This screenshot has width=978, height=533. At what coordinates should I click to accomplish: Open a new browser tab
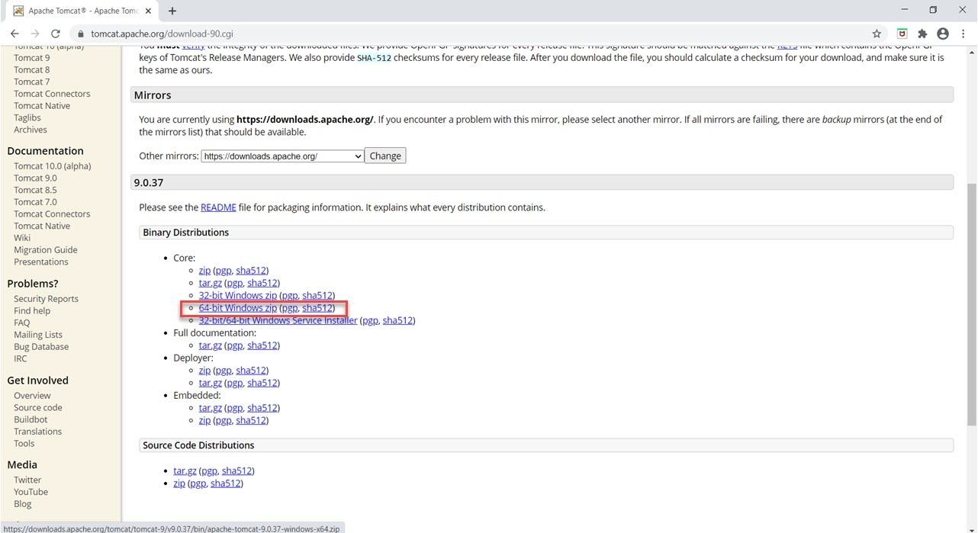click(x=172, y=11)
